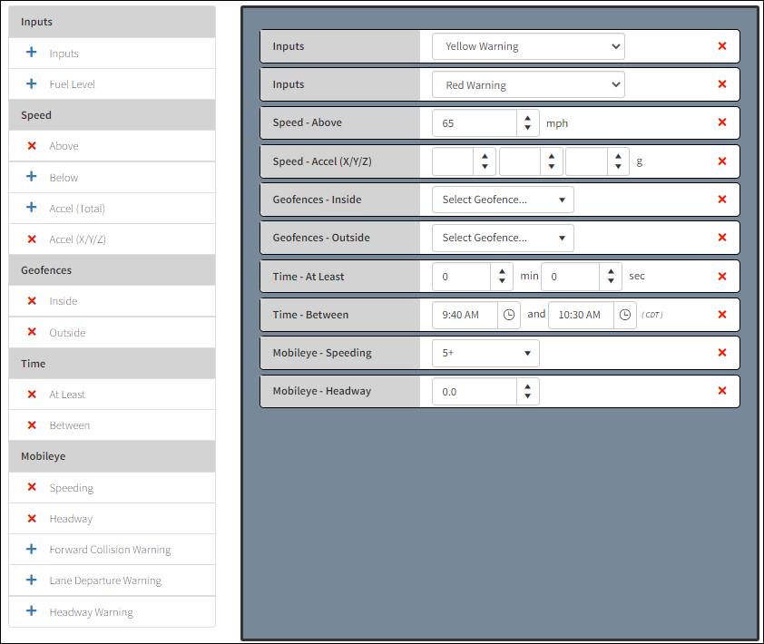
Task: Open the end time clock picker at 10:30 AM
Action: (624, 315)
